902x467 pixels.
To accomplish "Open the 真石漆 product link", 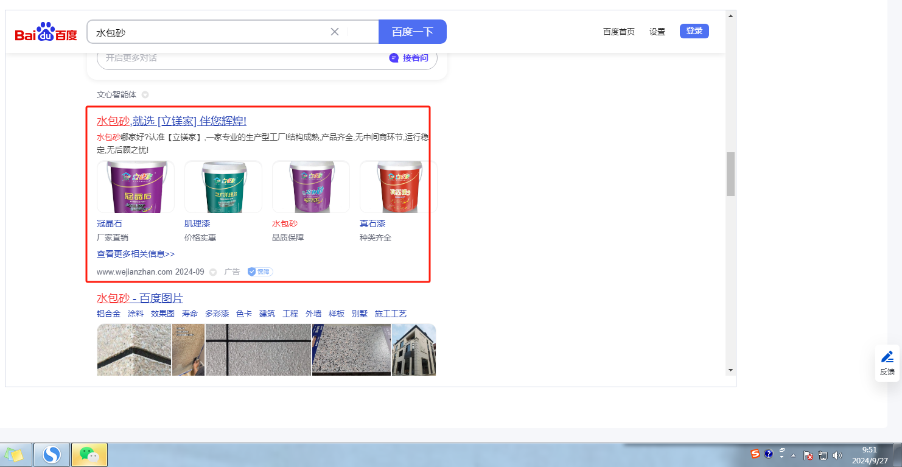I will tap(372, 223).
